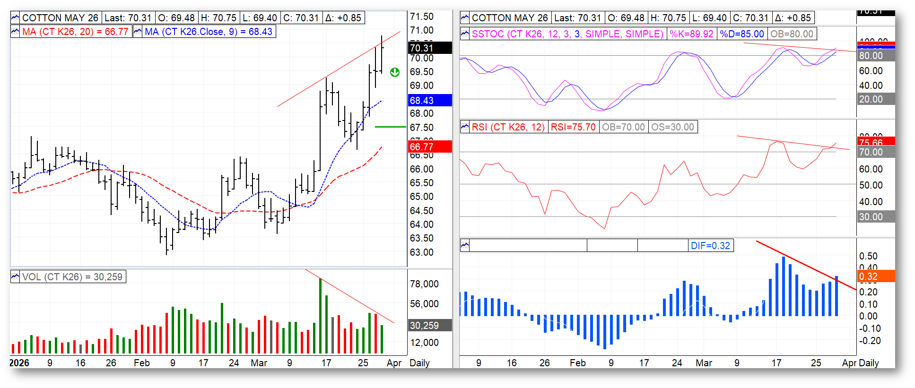Click the chart icon beside COTTON MAY 26 on left chart
This screenshot has height=388, width=915.
tap(15, 18)
